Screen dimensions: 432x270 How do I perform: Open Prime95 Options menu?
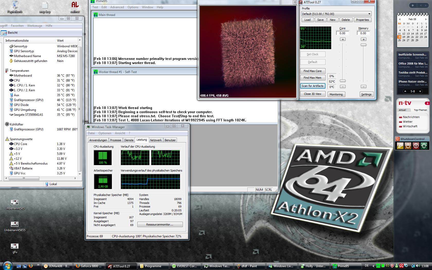(133, 7)
